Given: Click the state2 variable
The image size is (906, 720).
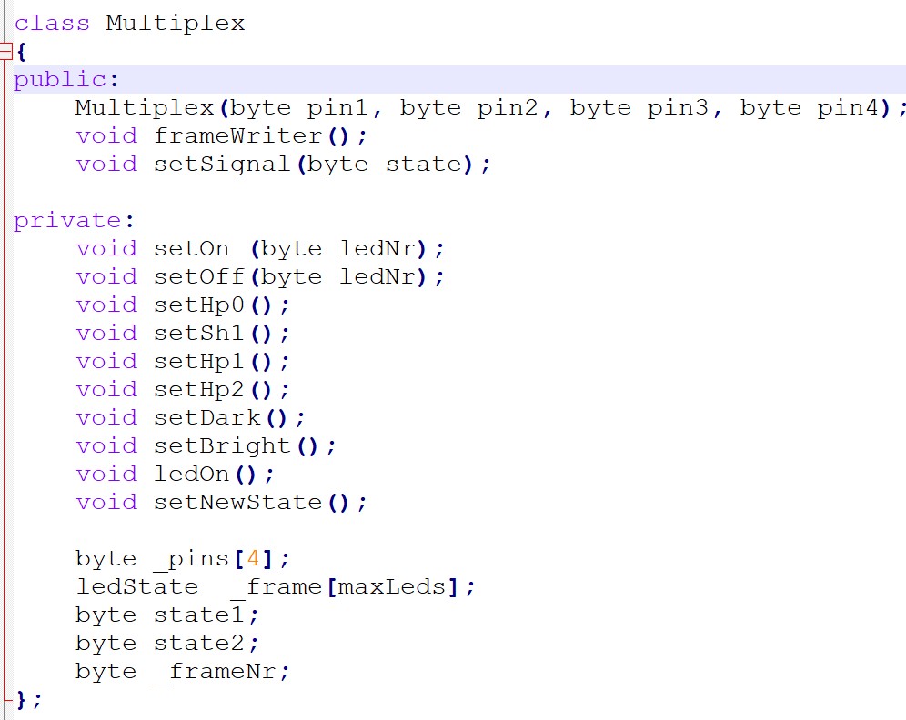Looking at the screenshot, I should tap(199, 644).
